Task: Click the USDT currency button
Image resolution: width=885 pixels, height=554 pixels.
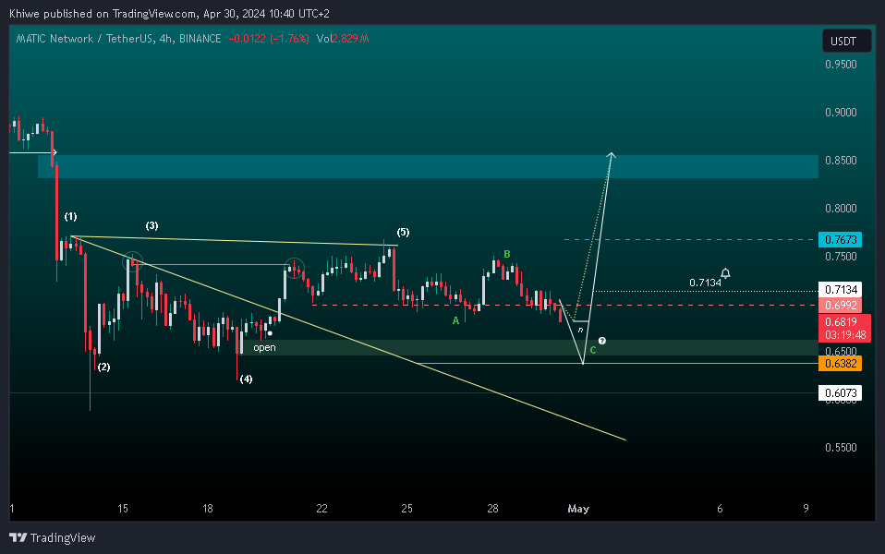Action: pyautogui.click(x=846, y=42)
